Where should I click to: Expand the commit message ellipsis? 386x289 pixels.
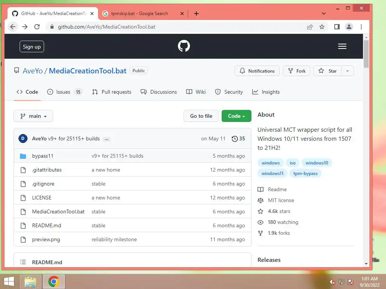coord(107,139)
